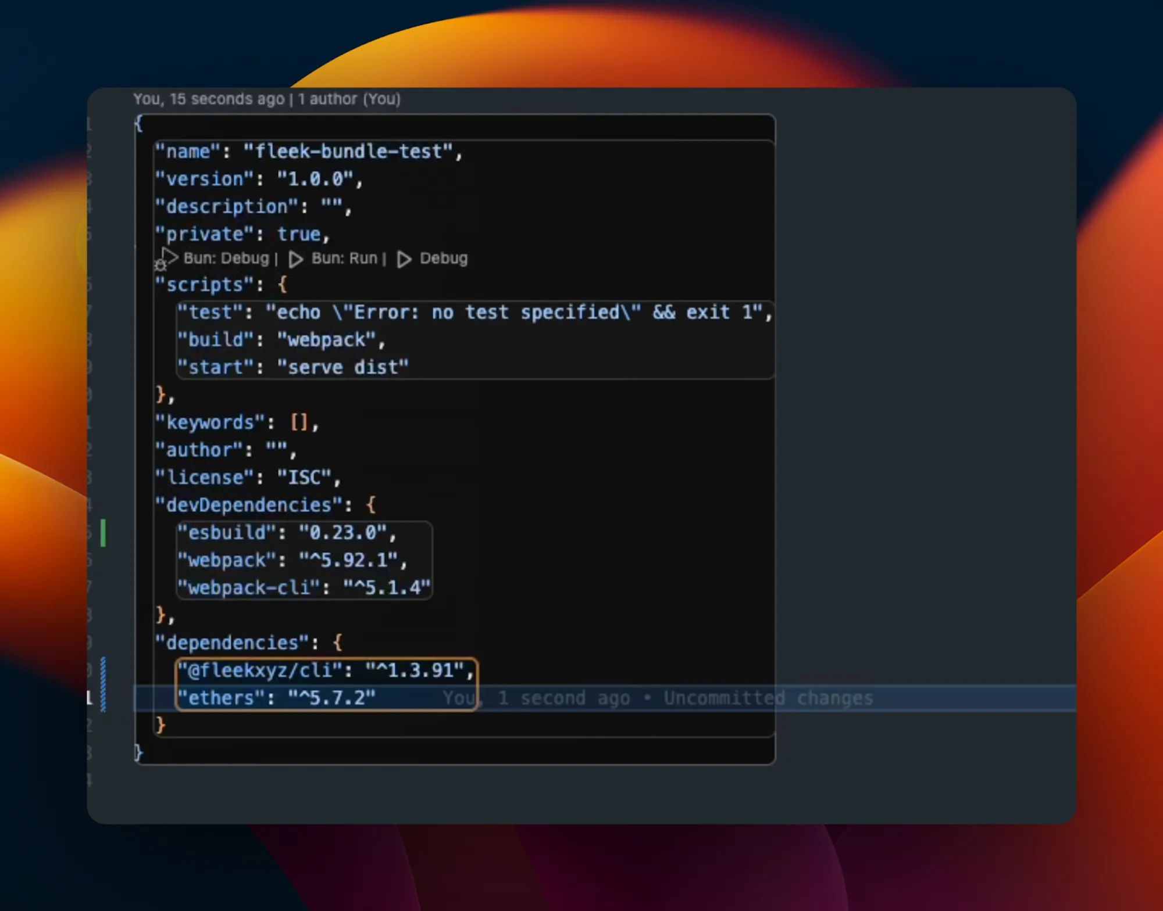The width and height of the screenshot is (1163, 911).
Task: Click the Debug code lens link
Action: [x=443, y=259]
